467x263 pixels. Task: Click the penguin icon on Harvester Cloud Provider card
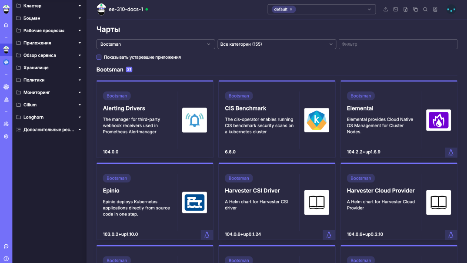451,235
